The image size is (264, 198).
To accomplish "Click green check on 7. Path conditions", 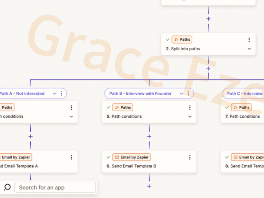I will 227,107.
